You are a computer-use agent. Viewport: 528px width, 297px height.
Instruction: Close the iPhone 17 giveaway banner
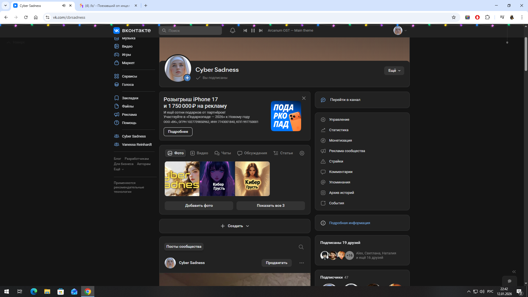coord(304,98)
